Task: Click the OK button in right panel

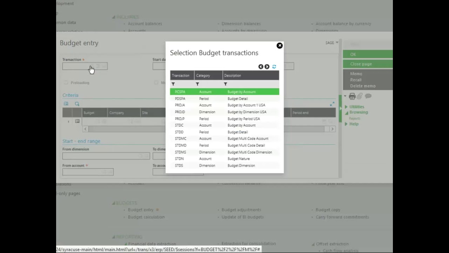Action: pyautogui.click(x=368, y=54)
